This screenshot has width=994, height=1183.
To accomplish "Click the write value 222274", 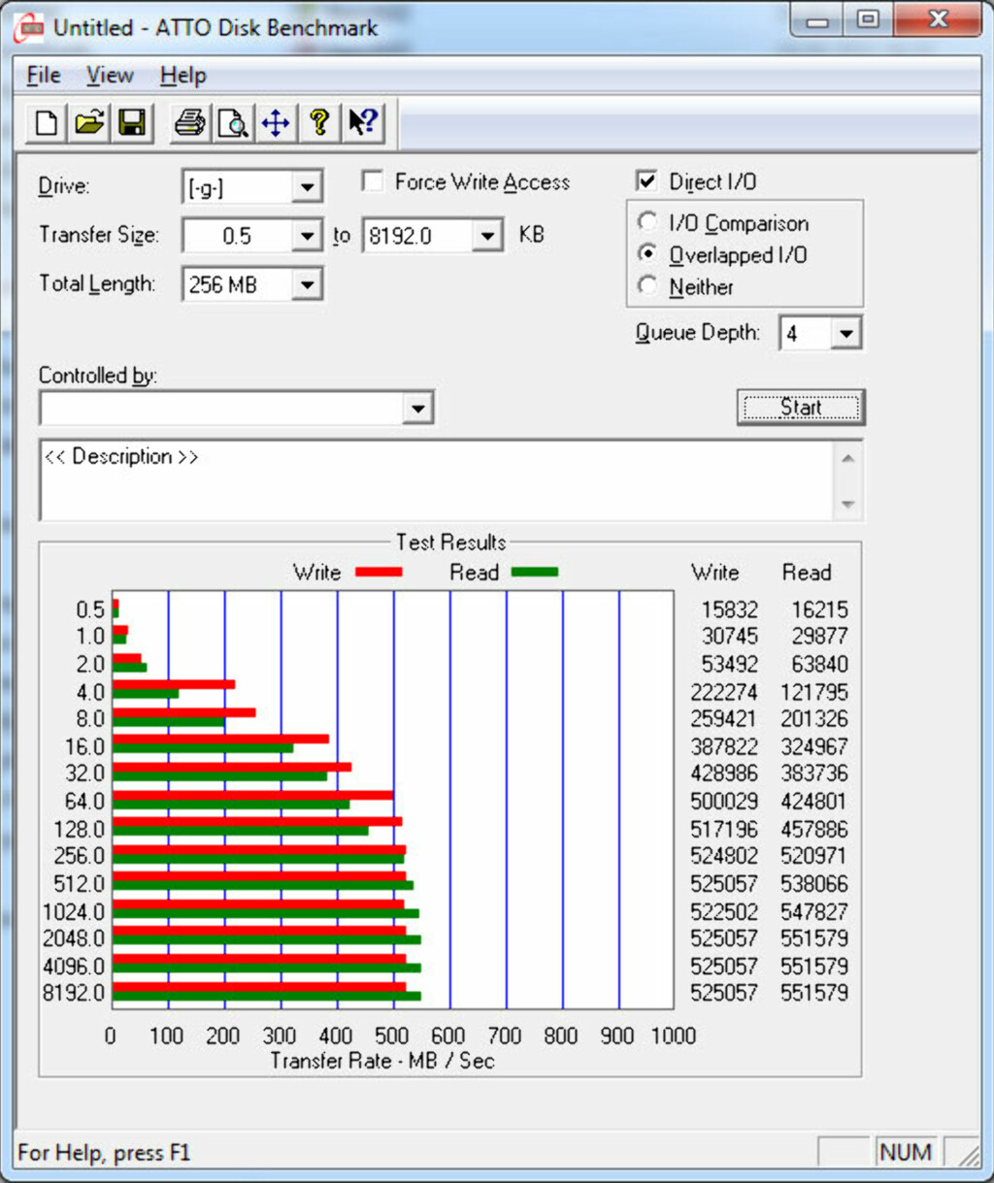I will [724, 692].
